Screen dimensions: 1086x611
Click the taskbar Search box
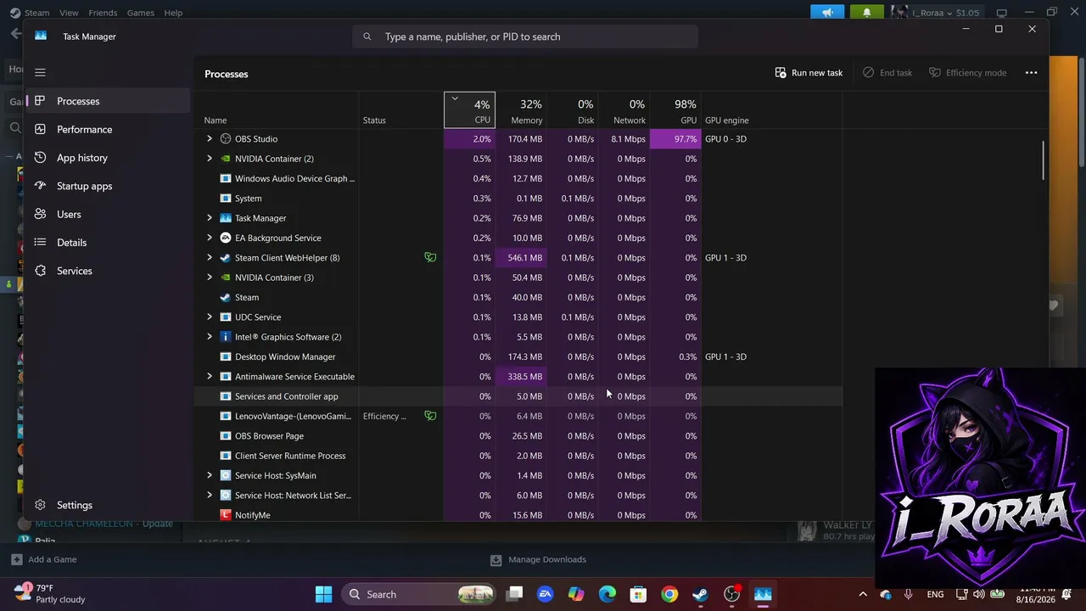[418, 594]
